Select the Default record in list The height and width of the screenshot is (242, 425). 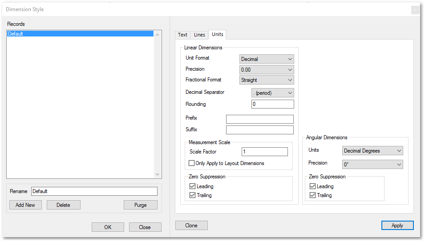pos(80,34)
